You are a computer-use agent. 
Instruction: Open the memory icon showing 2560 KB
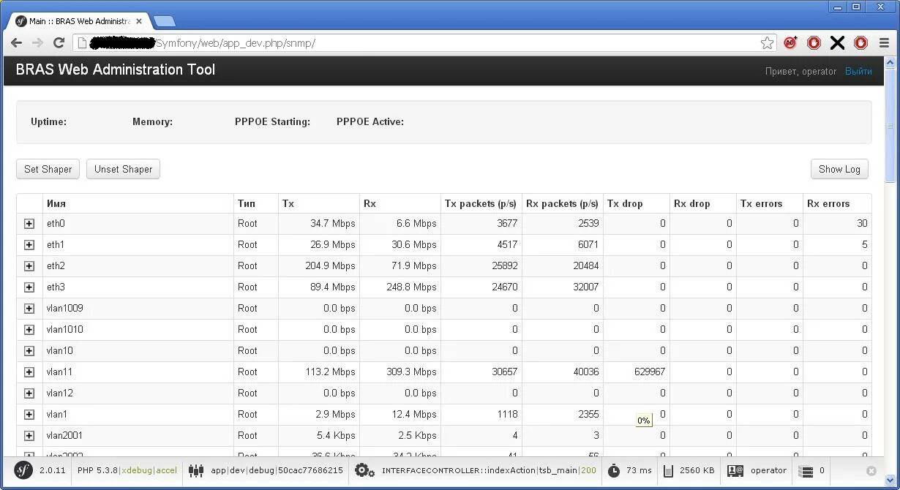click(x=668, y=470)
